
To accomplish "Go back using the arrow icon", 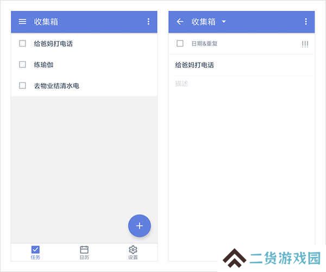I will click(180, 21).
